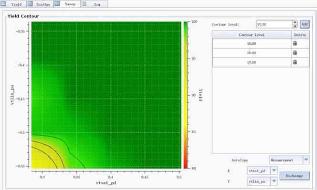Screen dimensions: 317x190
Task: Switch to the Scatter tab
Action: tap(40, 4)
